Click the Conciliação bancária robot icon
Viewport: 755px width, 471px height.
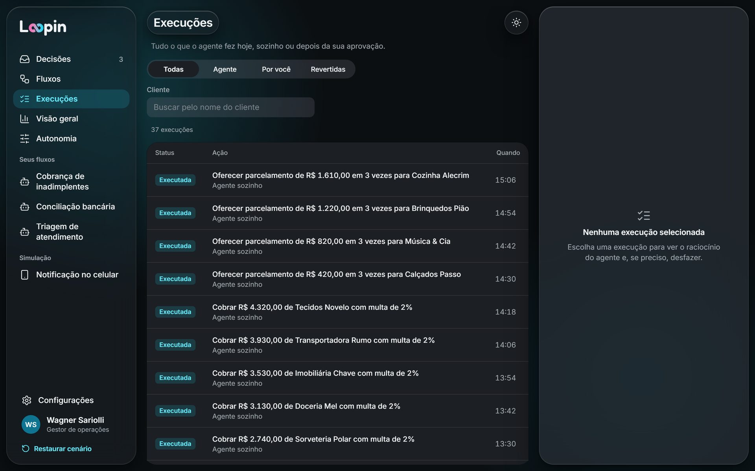coord(24,206)
